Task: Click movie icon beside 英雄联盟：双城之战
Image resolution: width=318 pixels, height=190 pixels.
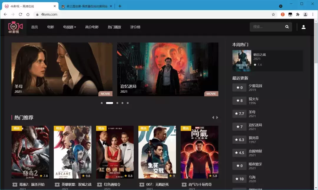Action: coord(57,184)
